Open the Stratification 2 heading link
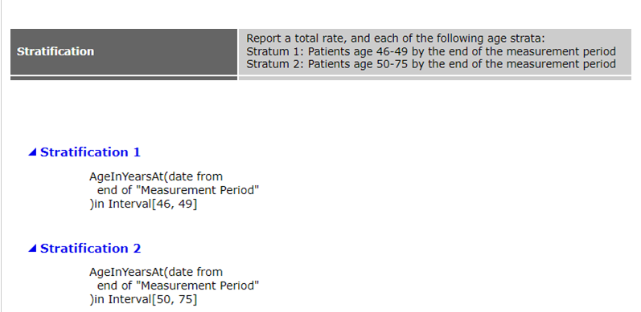This screenshot has height=312, width=641. pyautogui.click(x=90, y=249)
